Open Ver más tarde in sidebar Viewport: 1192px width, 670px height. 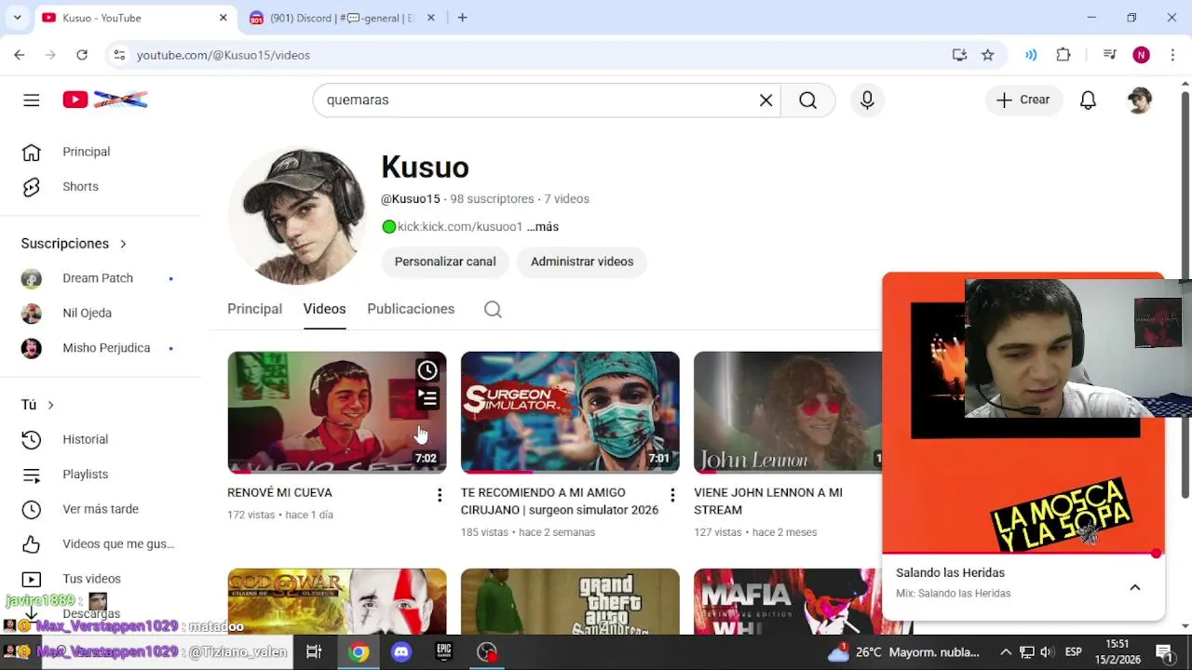click(101, 509)
